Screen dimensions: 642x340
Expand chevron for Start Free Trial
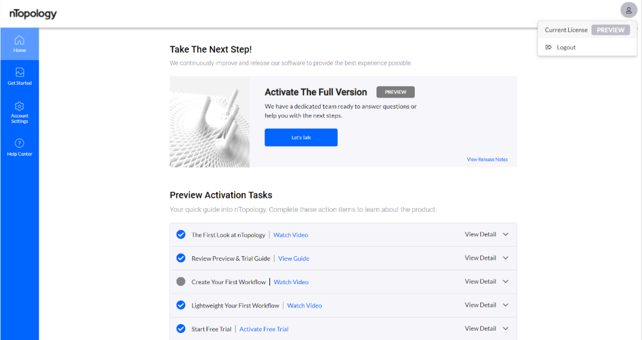click(x=506, y=329)
